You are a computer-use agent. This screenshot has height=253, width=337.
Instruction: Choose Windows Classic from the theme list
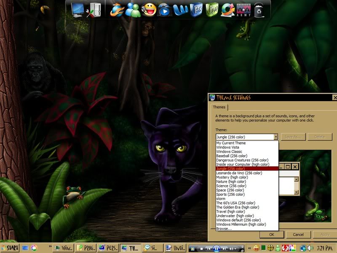click(x=247, y=152)
